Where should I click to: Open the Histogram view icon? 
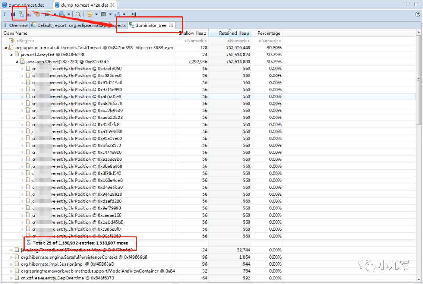13,15
